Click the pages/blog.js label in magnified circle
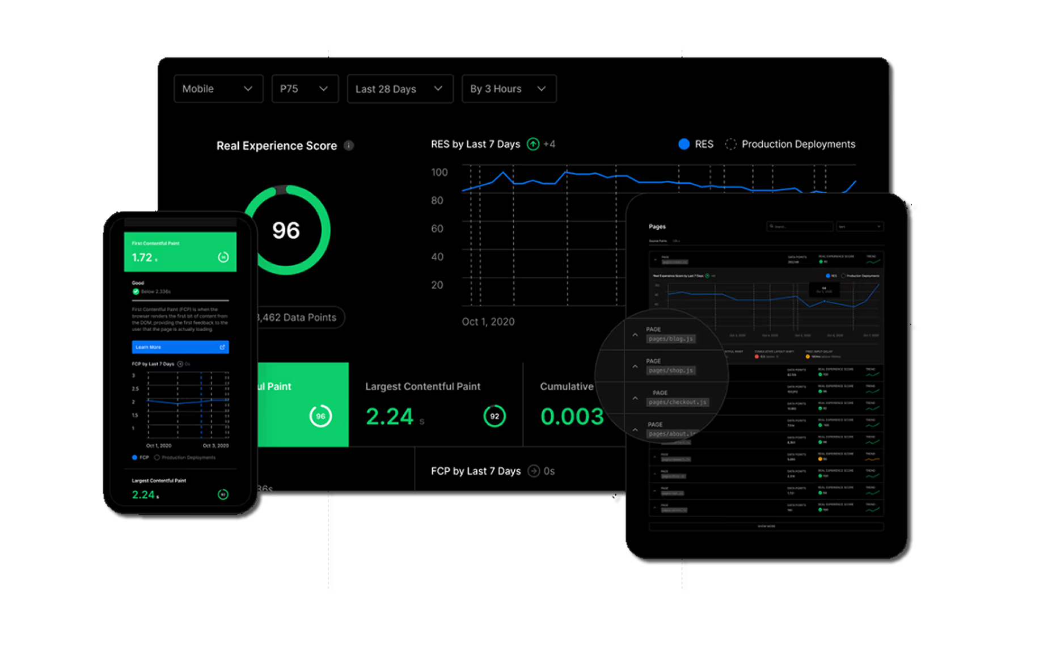This screenshot has height=646, width=1048. point(671,339)
